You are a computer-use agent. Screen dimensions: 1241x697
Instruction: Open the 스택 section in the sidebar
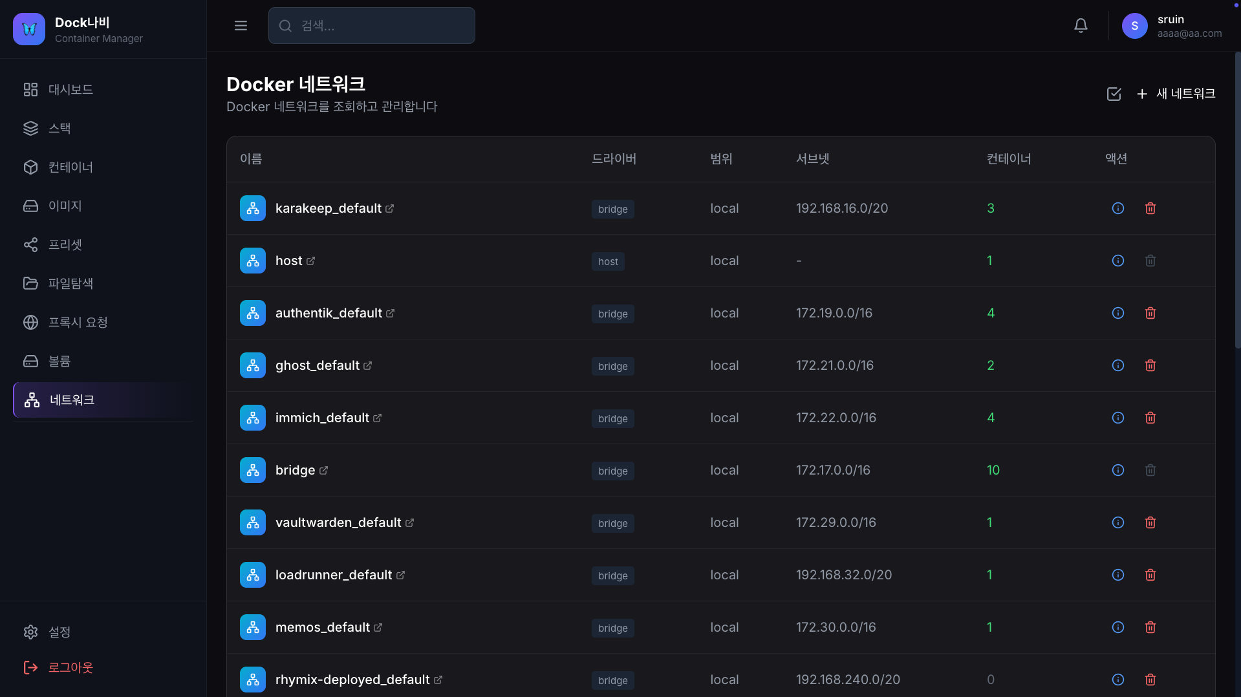[60, 128]
